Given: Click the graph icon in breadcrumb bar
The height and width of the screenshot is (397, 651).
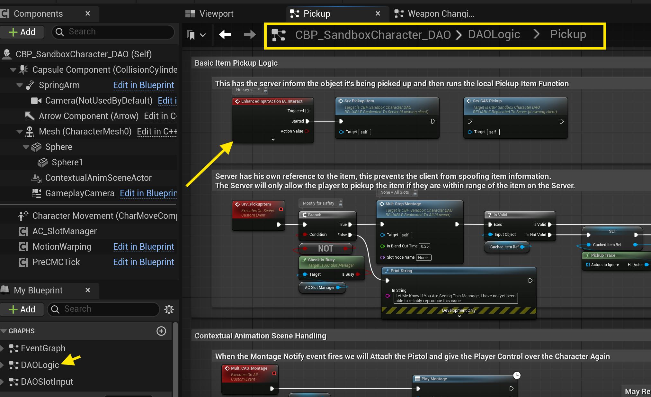Looking at the screenshot, I should [278, 35].
